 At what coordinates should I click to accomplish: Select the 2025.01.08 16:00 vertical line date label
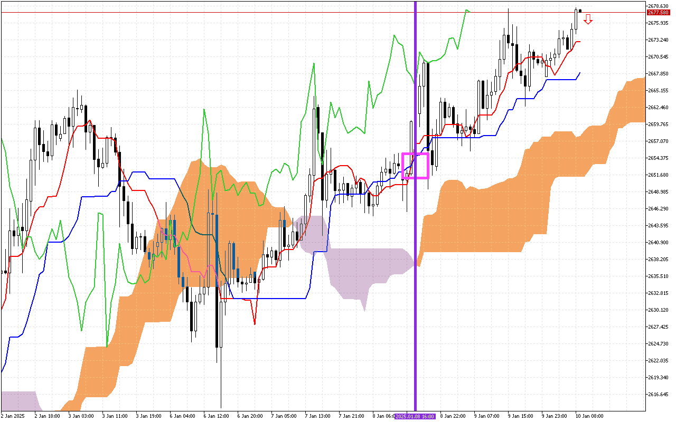click(415, 417)
